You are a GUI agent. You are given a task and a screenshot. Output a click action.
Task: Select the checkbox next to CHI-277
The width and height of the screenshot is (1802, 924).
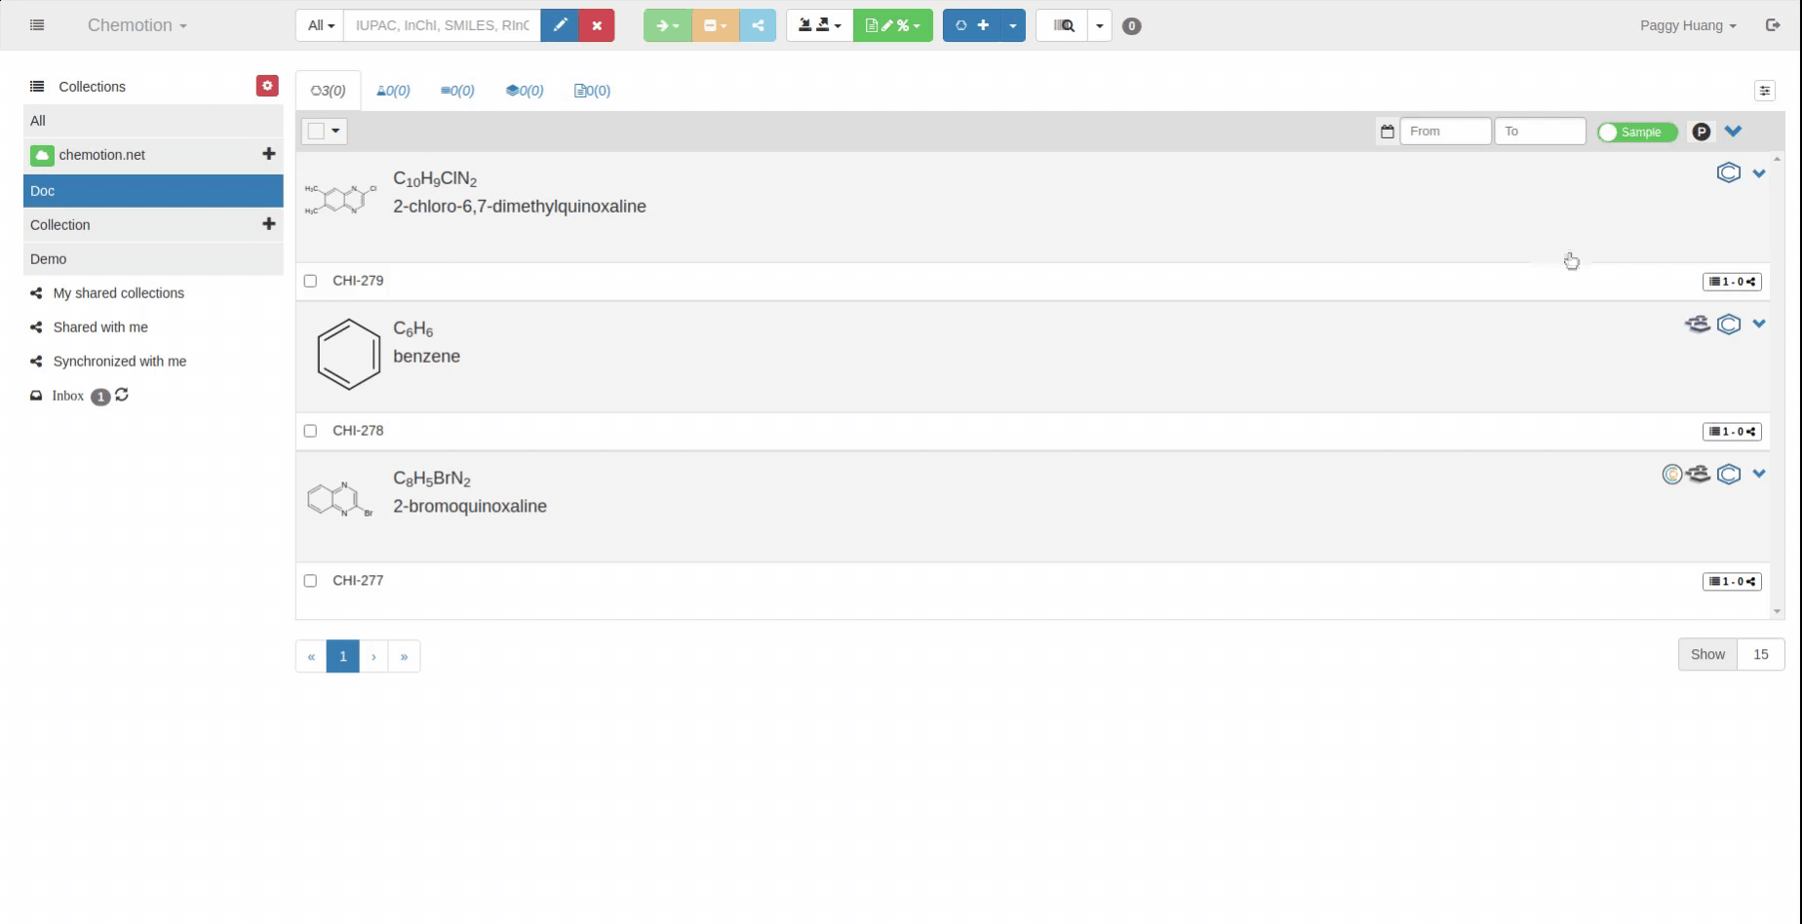pyautogui.click(x=310, y=580)
